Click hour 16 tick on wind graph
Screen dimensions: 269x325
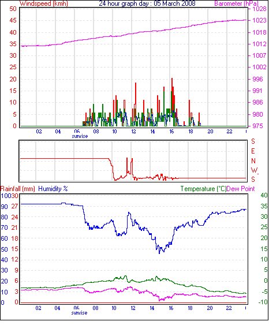(x=171, y=132)
